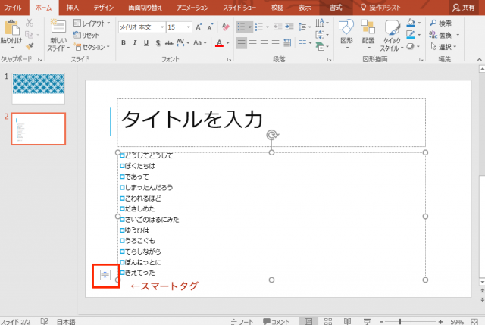
Task: Open the Shapes (図形) gallery
Action: (346, 30)
